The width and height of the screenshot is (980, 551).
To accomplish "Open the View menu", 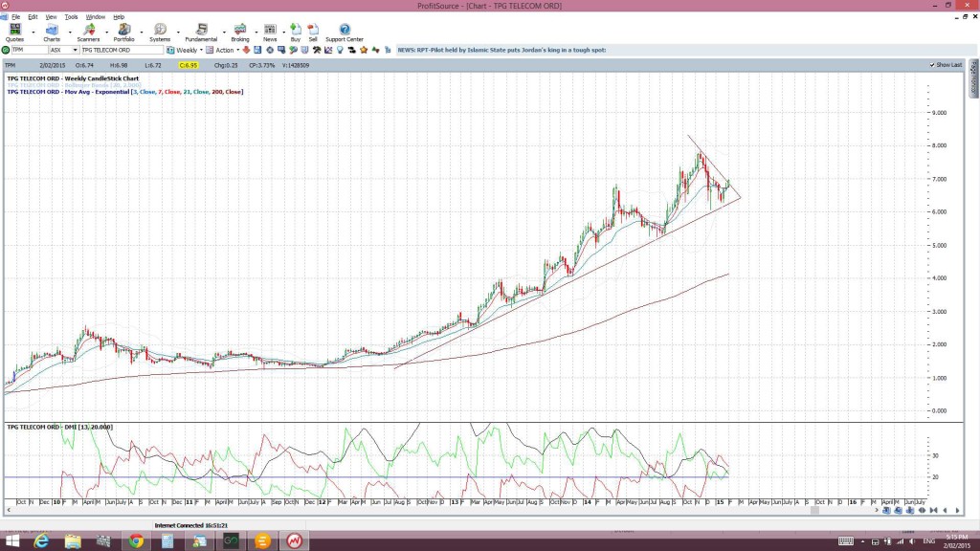I will 51,17.
